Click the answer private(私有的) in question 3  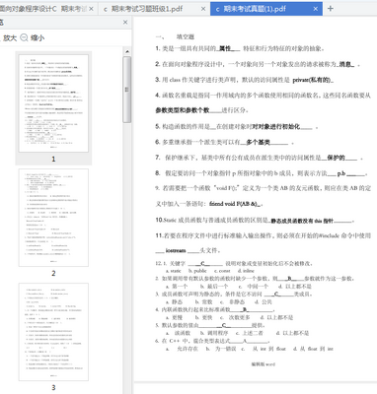pyautogui.click(x=311, y=80)
